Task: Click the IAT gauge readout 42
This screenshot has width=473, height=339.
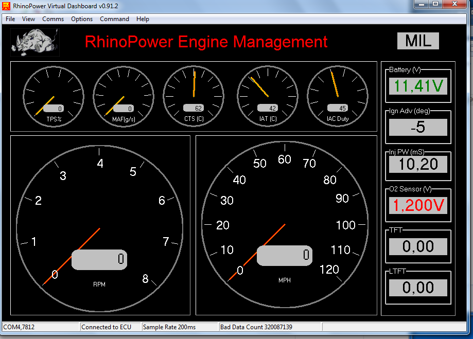Action: 268,108
